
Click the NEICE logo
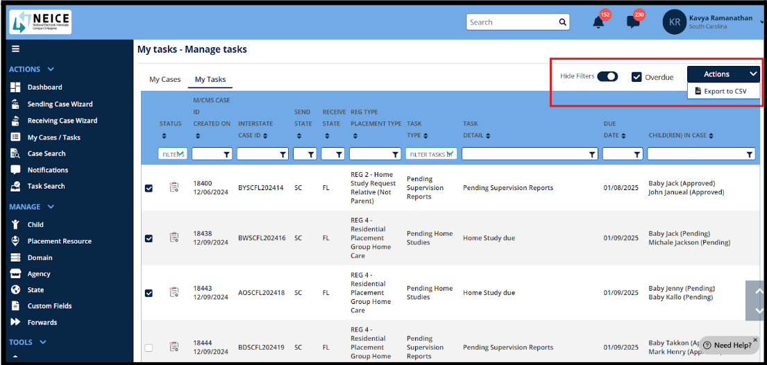tap(40, 22)
